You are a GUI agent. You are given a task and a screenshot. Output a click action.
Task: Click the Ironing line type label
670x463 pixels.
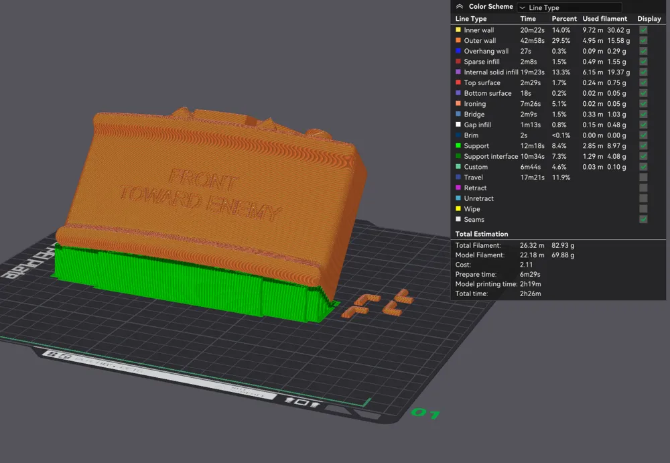tap(474, 104)
